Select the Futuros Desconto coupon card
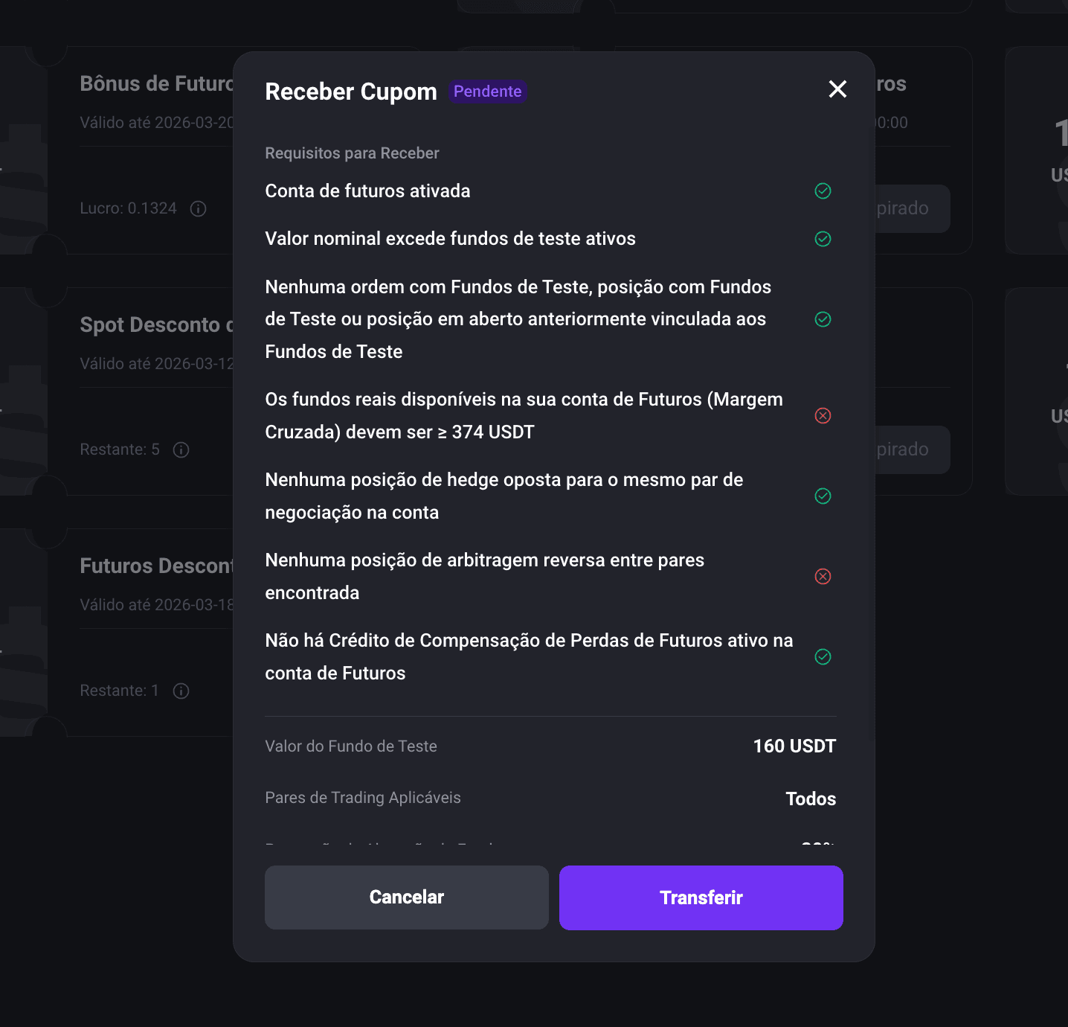Image resolution: width=1068 pixels, height=1027 pixels. coord(134,633)
